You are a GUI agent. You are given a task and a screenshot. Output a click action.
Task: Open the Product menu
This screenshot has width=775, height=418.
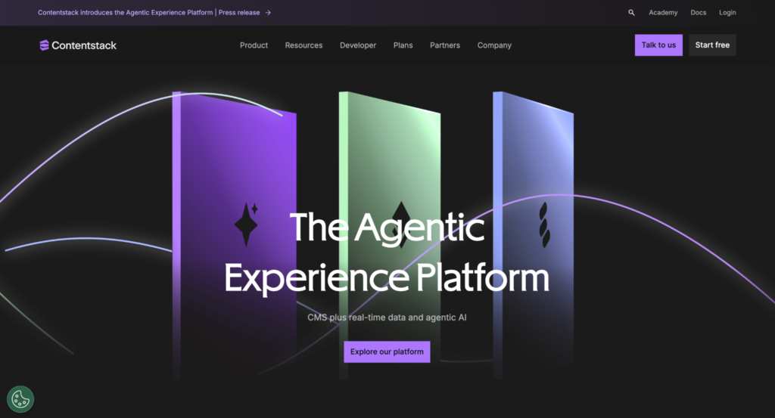tap(254, 45)
